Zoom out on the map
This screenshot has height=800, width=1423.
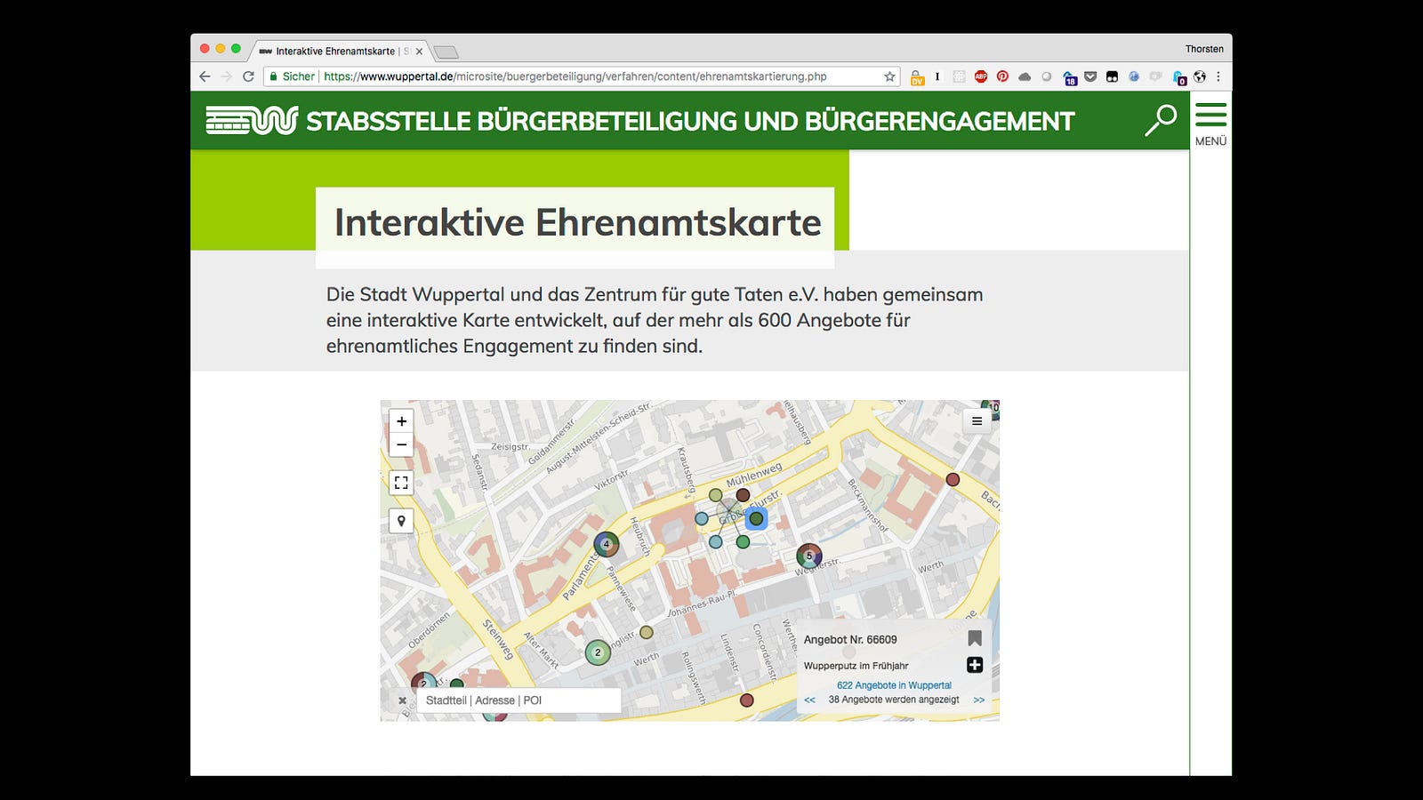pyautogui.click(x=401, y=444)
